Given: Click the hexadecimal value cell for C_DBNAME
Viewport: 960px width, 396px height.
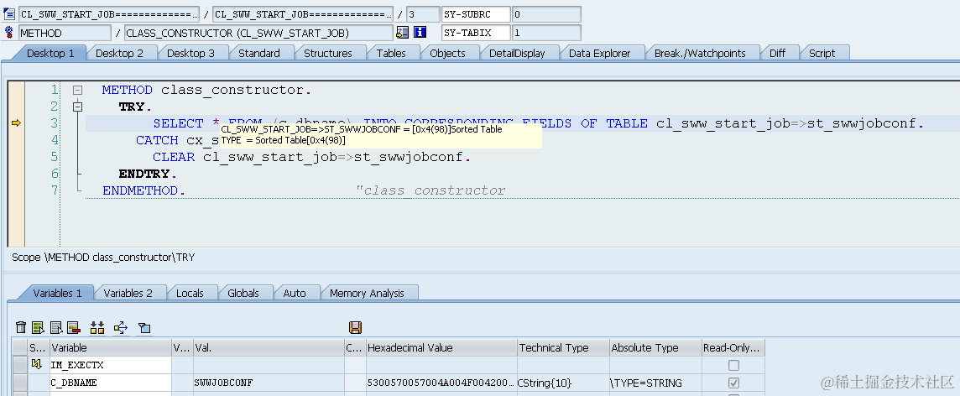Looking at the screenshot, I should click(x=441, y=383).
